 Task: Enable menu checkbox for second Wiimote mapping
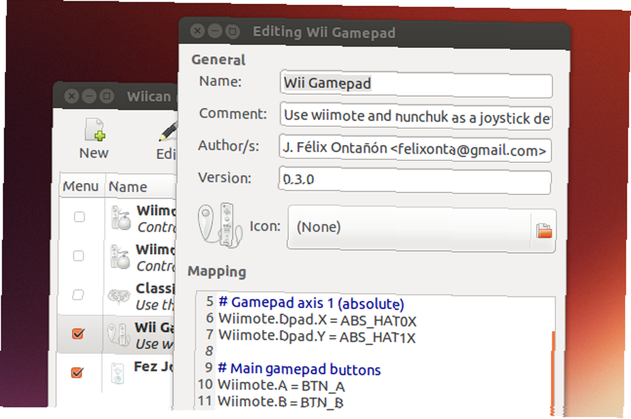pos(78,256)
